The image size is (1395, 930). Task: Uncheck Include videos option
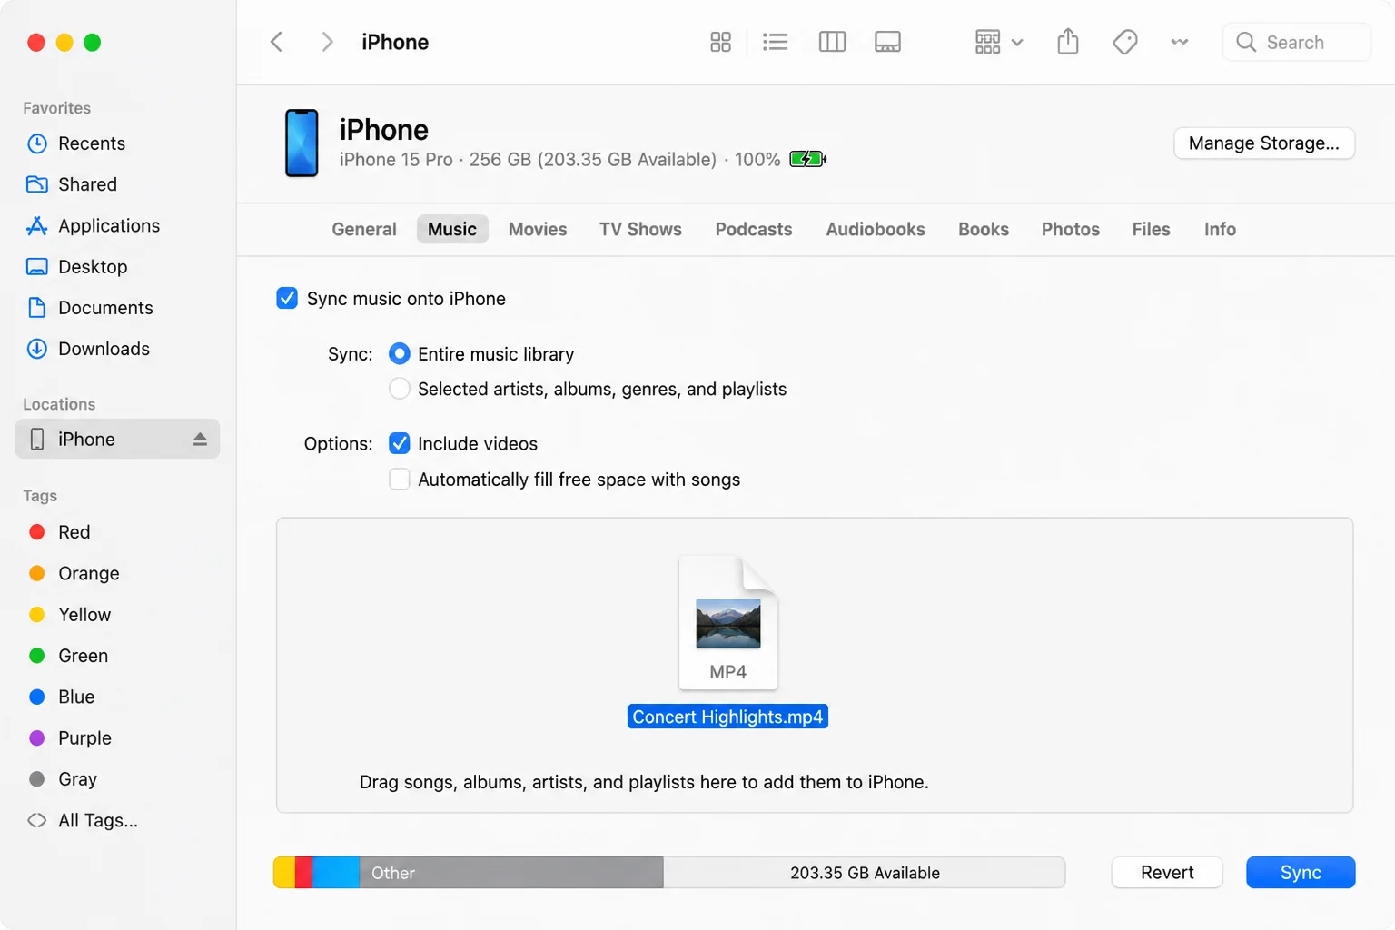[x=399, y=443]
